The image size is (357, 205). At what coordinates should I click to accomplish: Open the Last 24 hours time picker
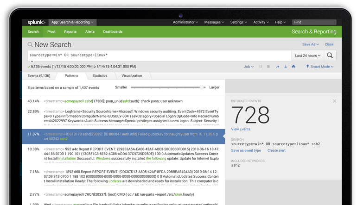[307, 56]
